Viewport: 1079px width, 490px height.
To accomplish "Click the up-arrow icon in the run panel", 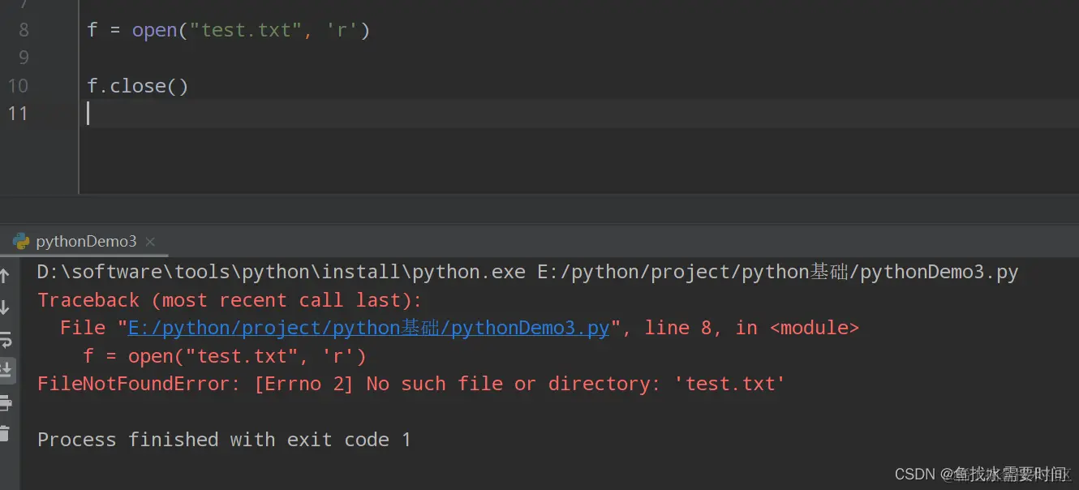I will click(x=5, y=277).
